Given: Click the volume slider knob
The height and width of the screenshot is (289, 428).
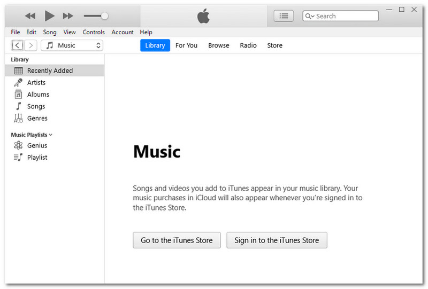Looking at the screenshot, I should pos(104,16).
